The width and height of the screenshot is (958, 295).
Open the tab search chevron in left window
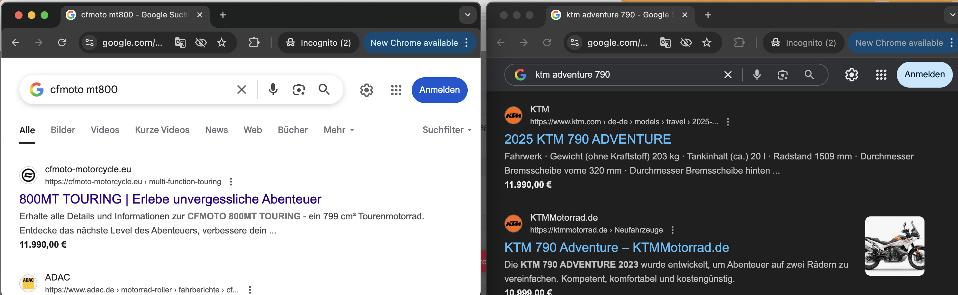click(467, 15)
